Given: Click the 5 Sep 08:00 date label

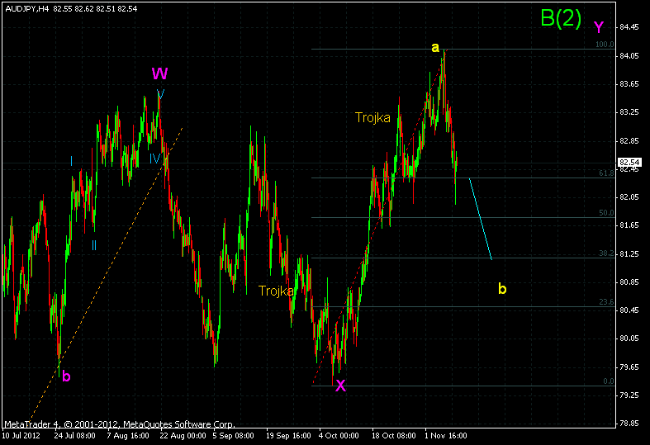Looking at the screenshot, I should point(234,436).
